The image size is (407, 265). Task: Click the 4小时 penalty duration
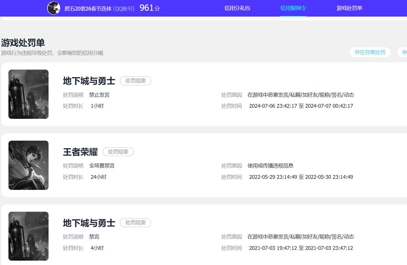click(97, 248)
